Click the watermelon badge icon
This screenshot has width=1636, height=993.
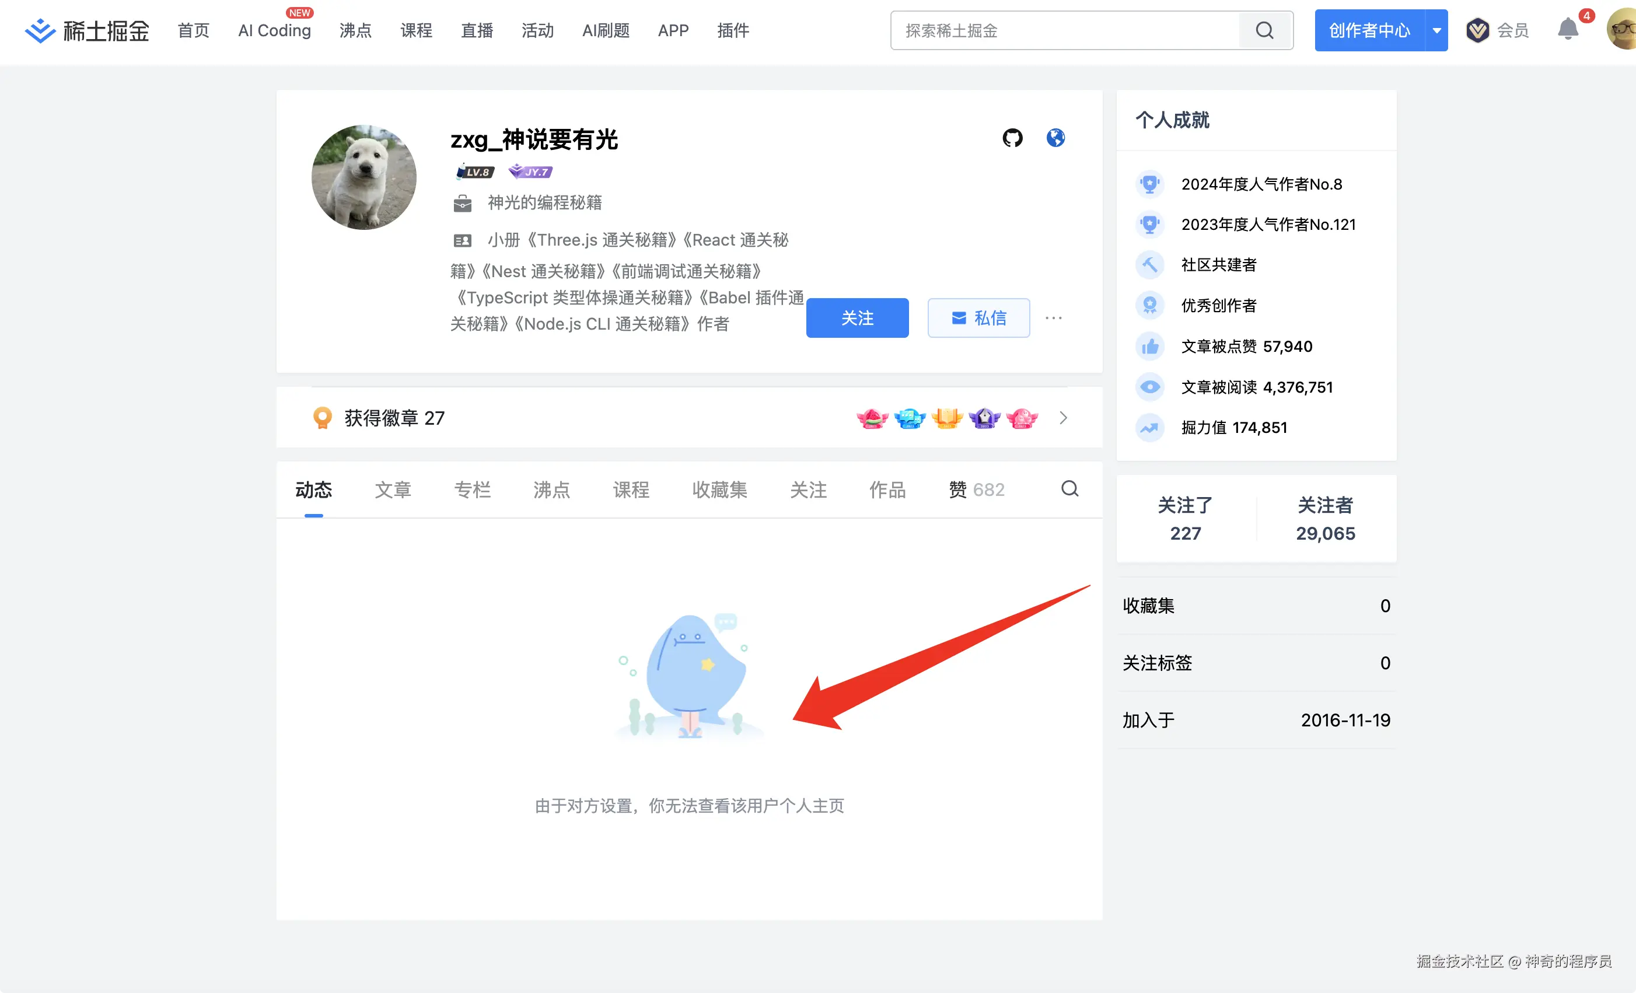click(872, 418)
